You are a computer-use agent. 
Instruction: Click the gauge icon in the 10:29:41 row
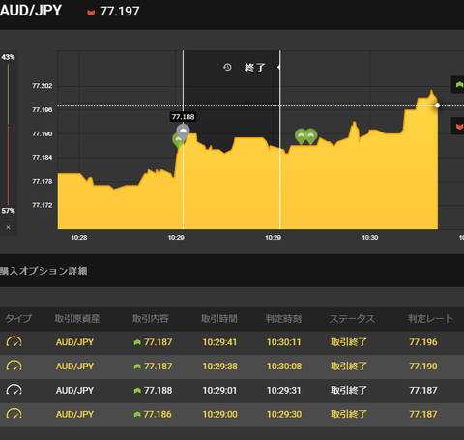coord(14,342)
